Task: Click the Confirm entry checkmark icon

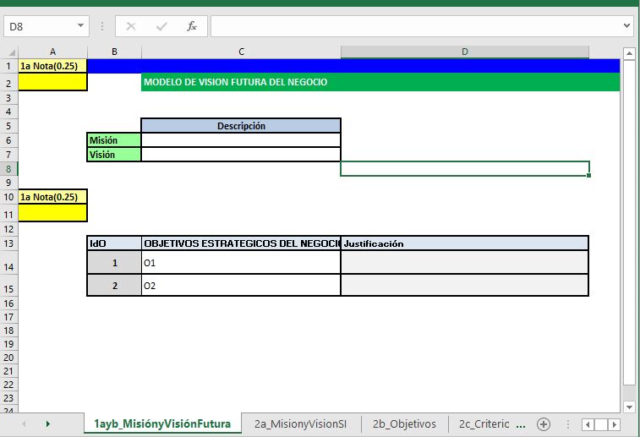Action: pos(161,26)
